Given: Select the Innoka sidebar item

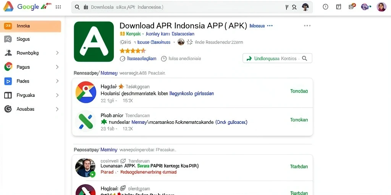Looking at the screenshot, I should pyautogui.click(x=31, y=26).
